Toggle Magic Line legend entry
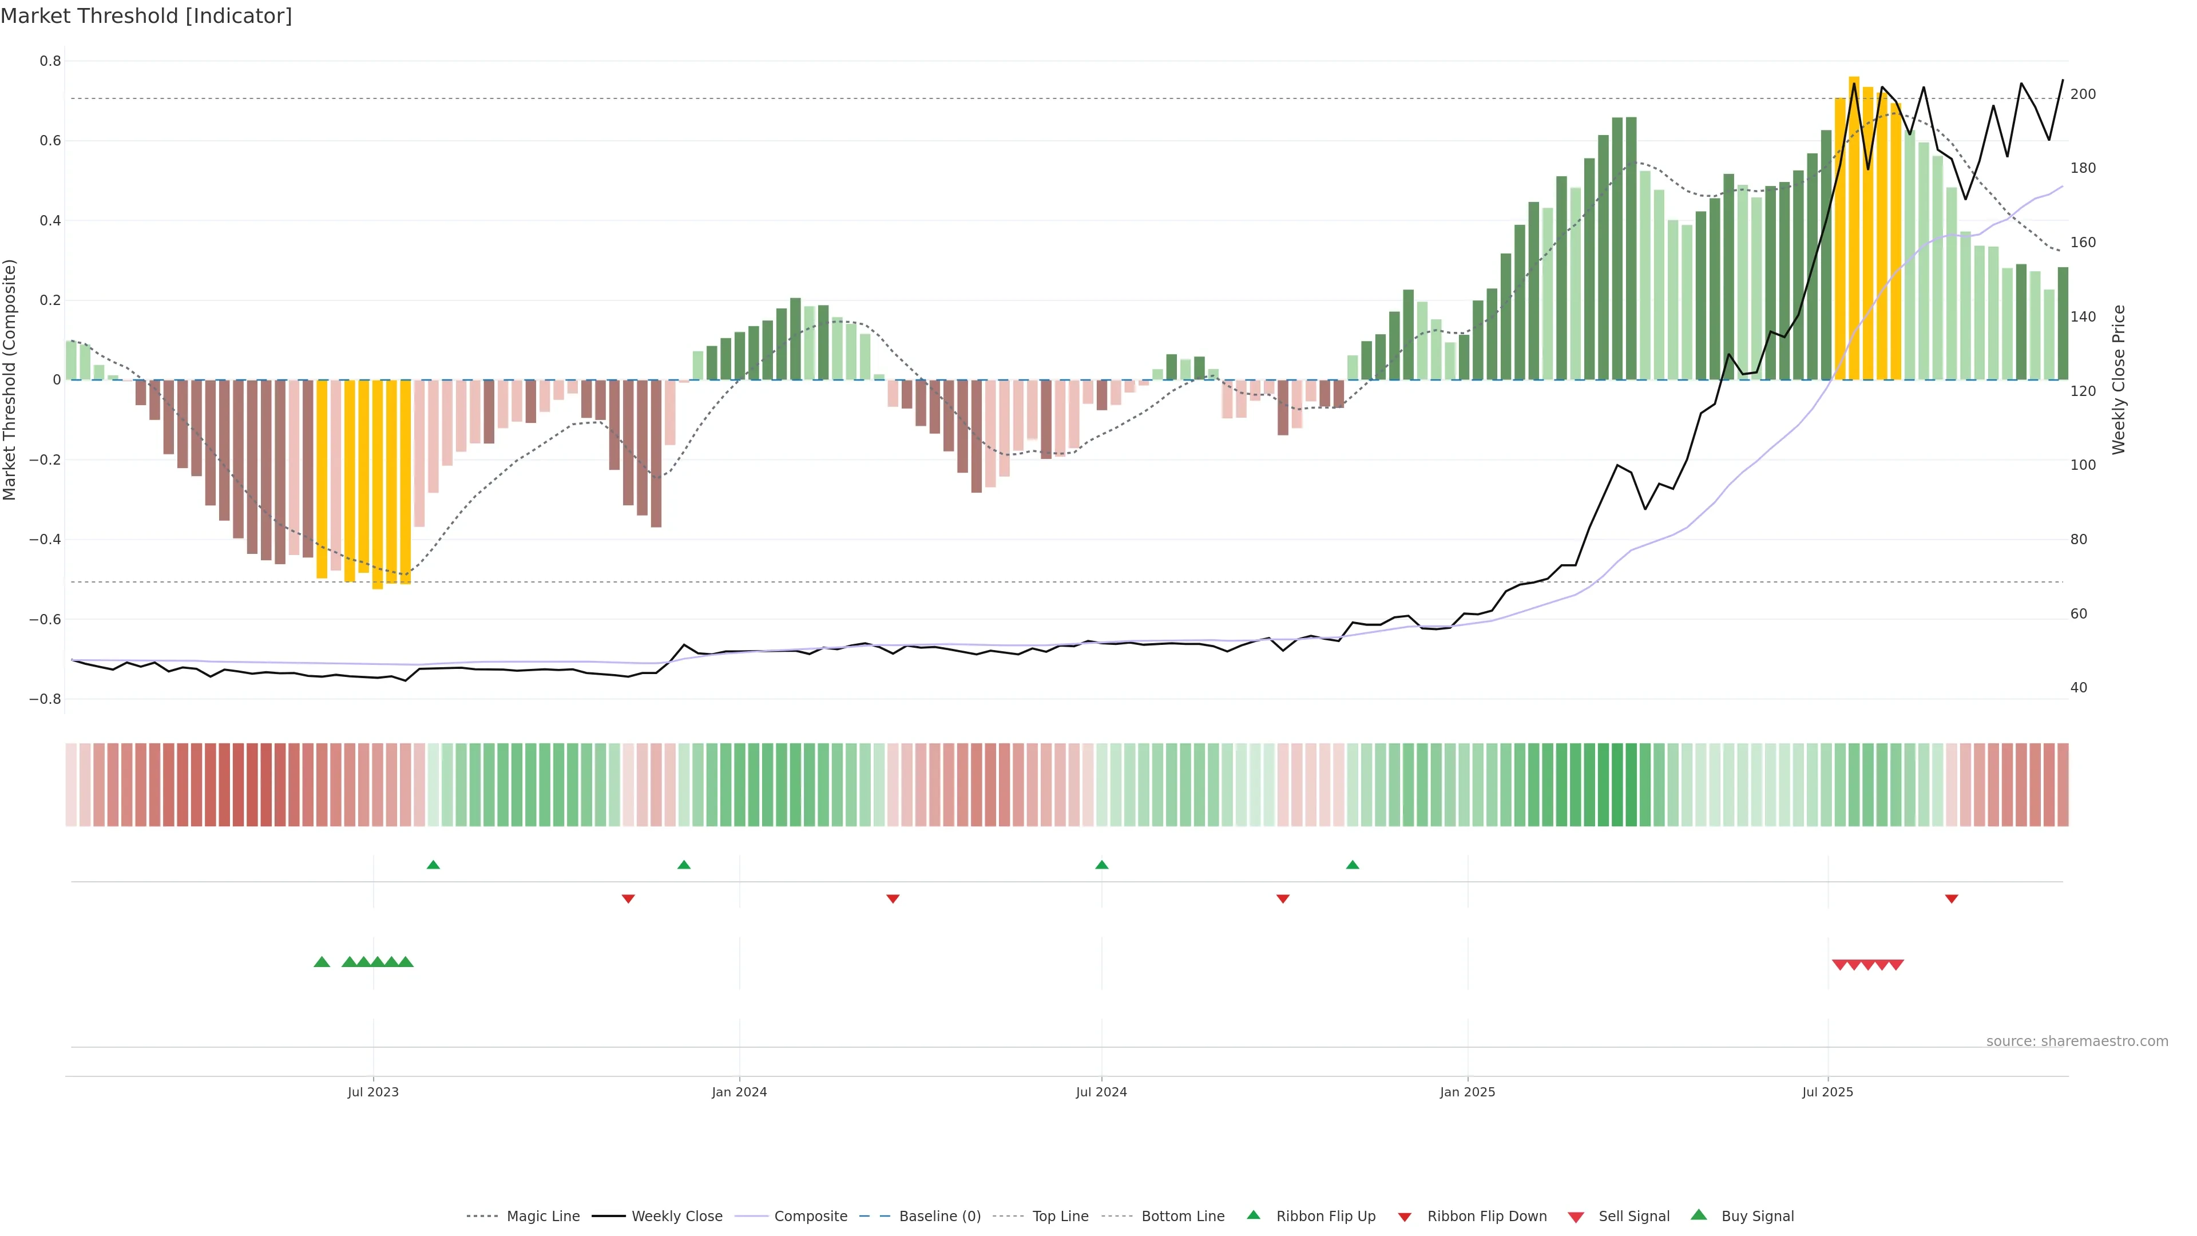 click(x=542, y=1217)
